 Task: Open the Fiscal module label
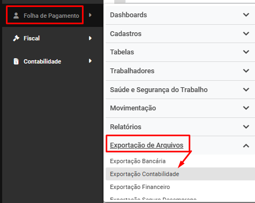[x=32, y=38]
